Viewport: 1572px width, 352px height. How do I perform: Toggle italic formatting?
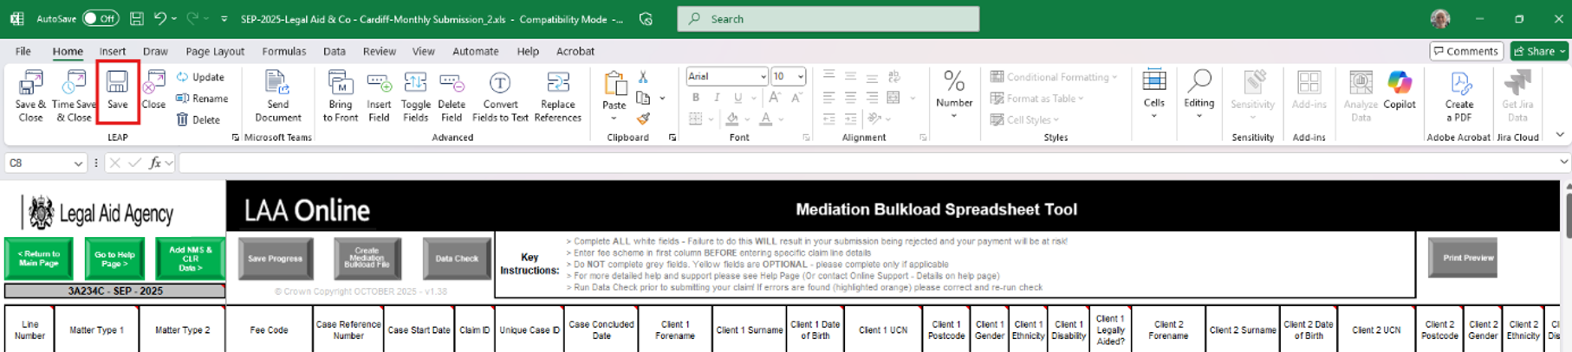point(717,98)
